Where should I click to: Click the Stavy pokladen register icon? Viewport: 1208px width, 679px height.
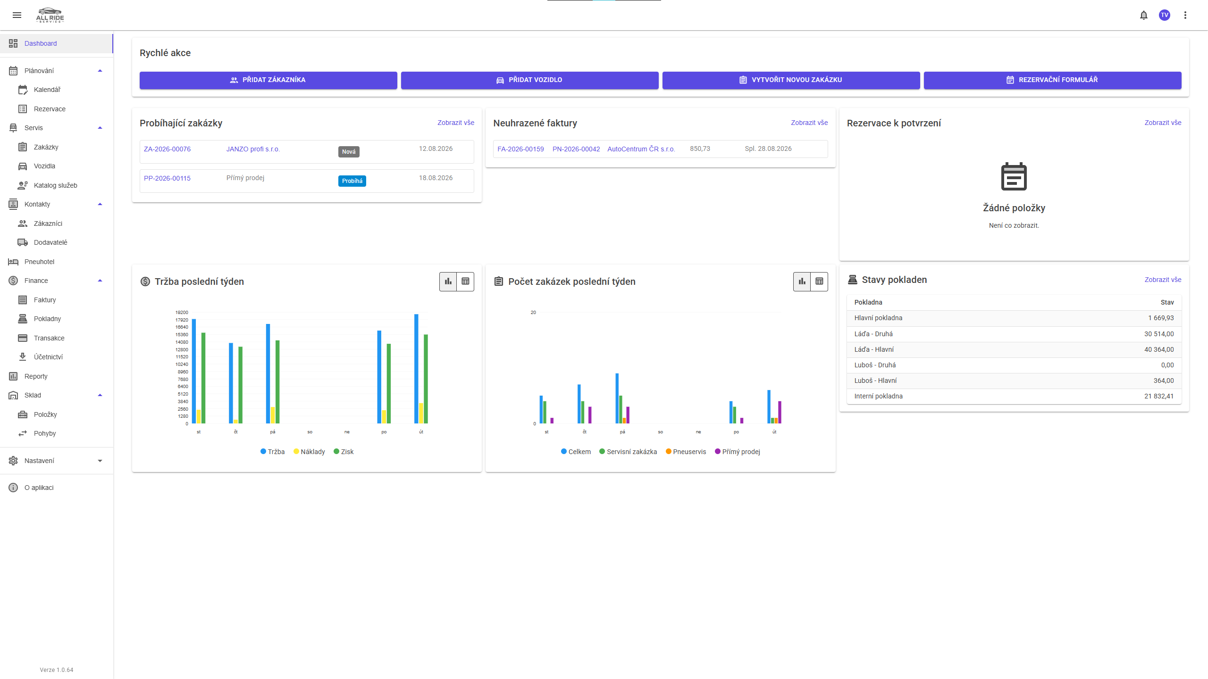(853, 280)
